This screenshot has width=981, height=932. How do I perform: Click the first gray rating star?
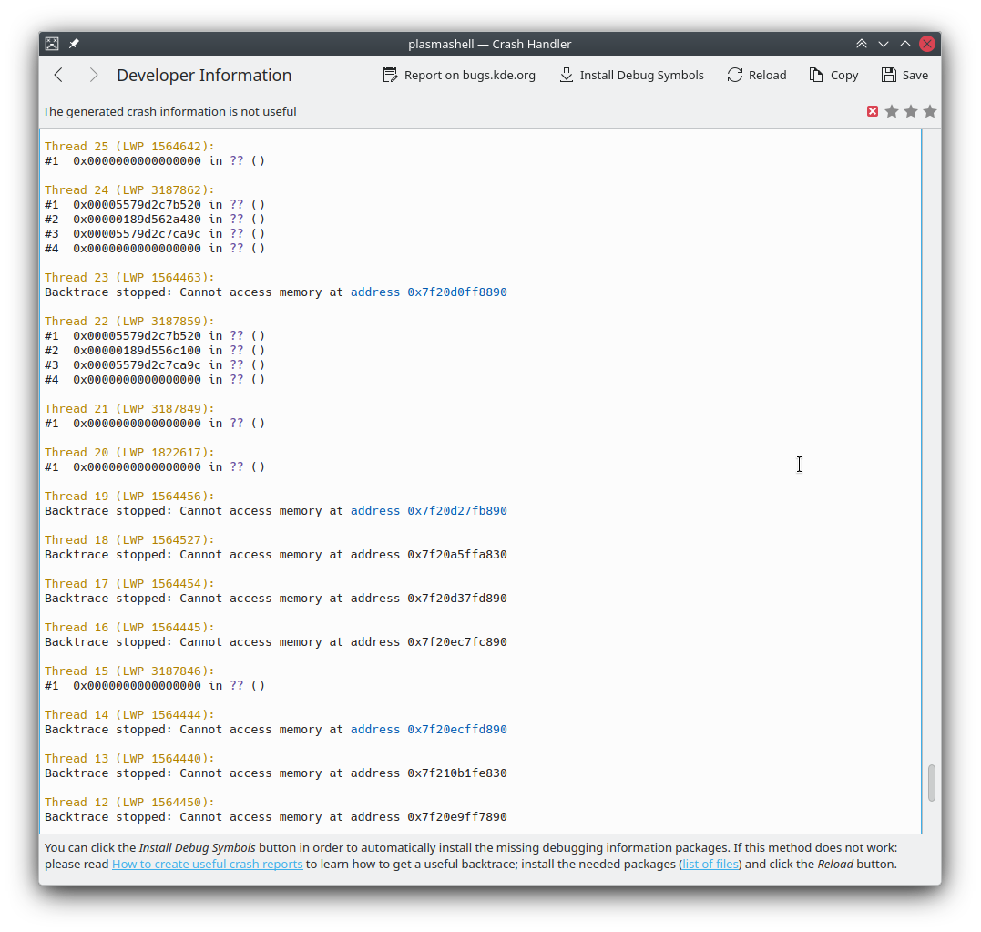[x=892, y=111]
